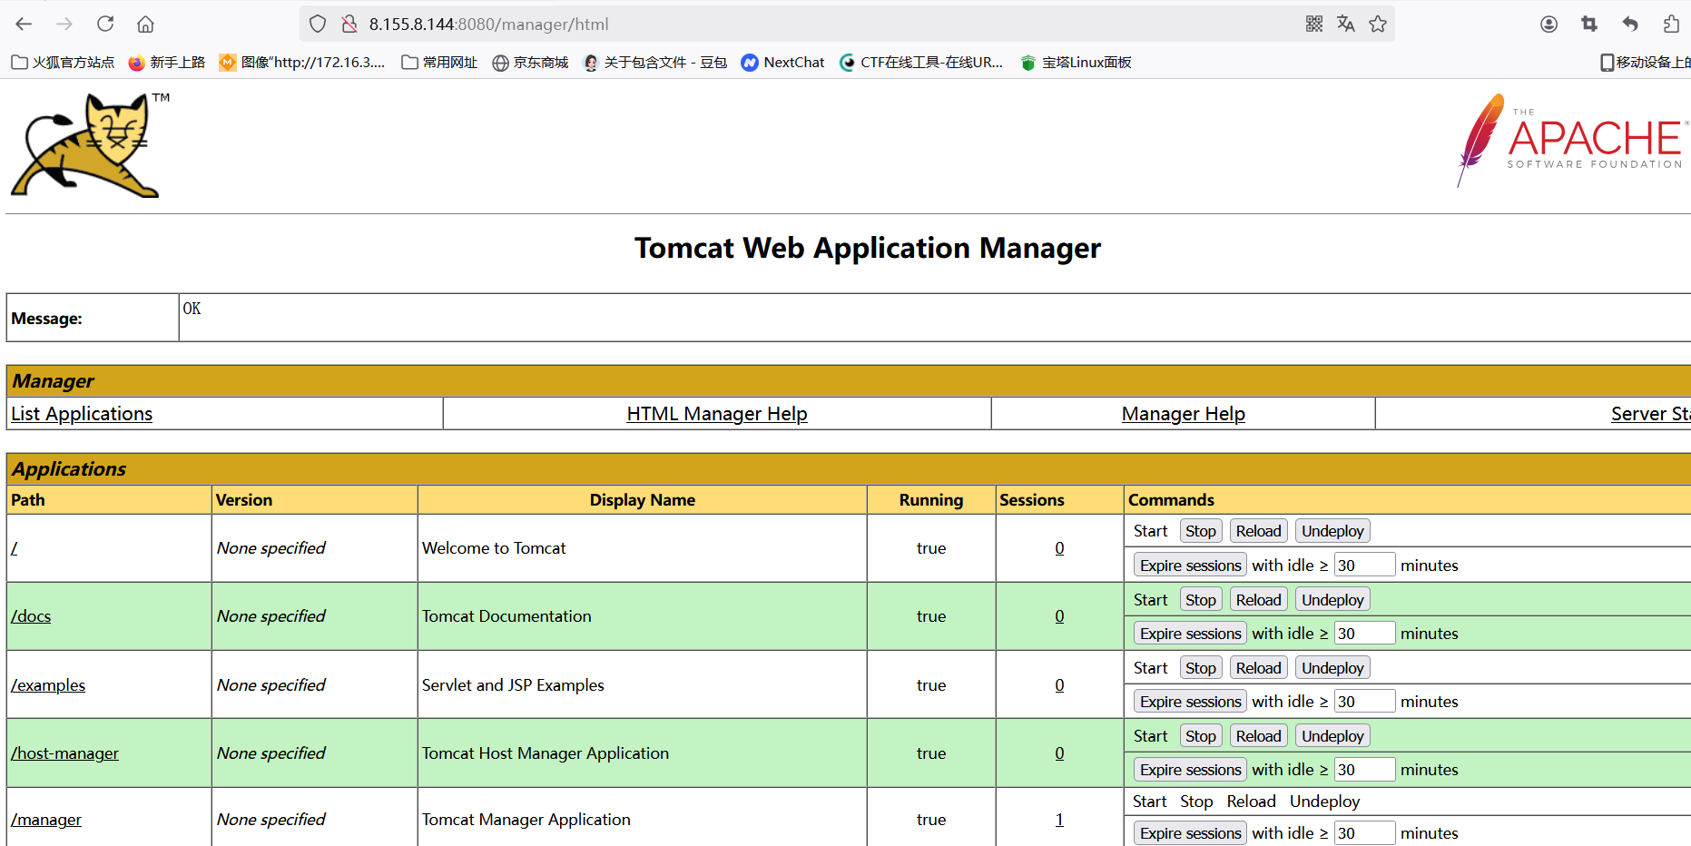Open CTF在线工具 bookmark
The width and height of the screenshot is (1691, 846).
point(921,63)
